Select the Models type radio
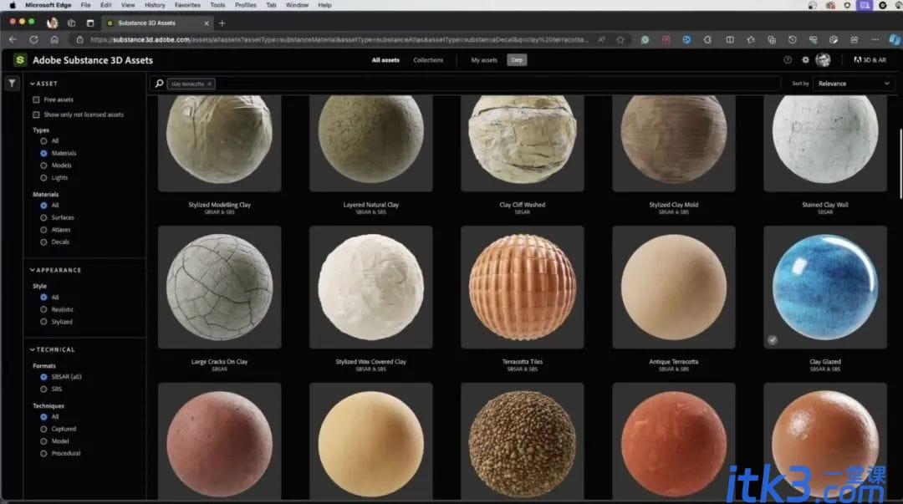This screenshot has width=903, height=504. tap(43, 165)
